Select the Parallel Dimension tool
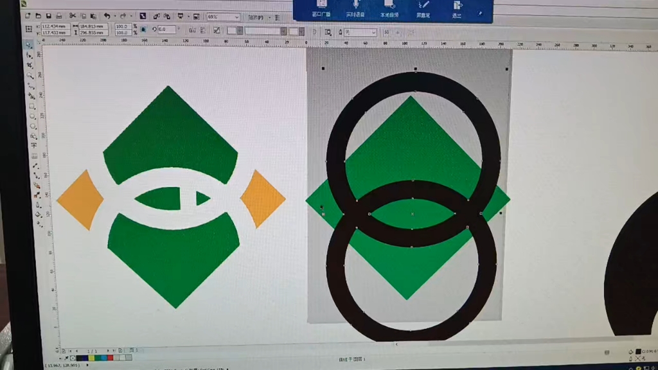 (x=35, y=165)
